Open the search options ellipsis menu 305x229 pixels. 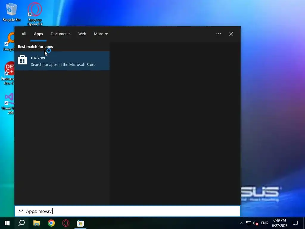tap(219, 34)
